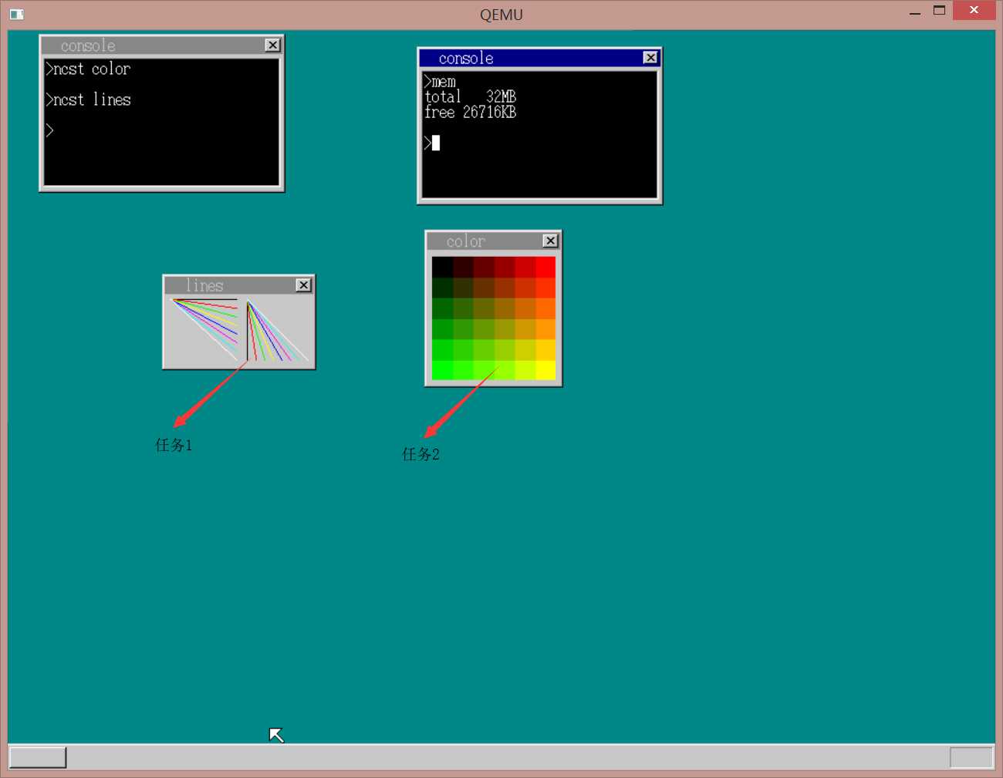Click the black swatch at the top-left of the grid

442,267
